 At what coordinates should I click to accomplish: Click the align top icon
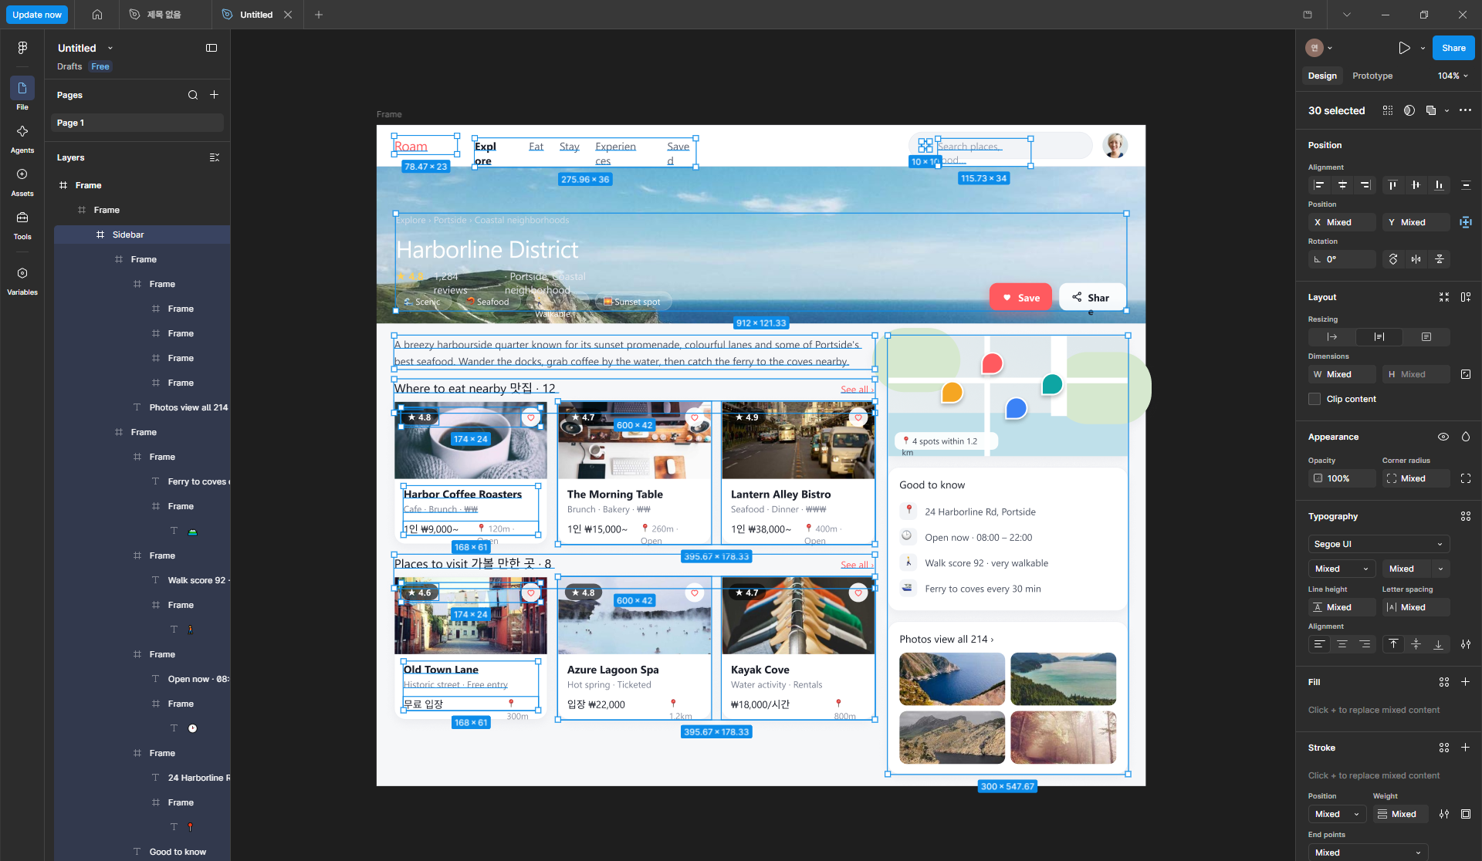1392,185
